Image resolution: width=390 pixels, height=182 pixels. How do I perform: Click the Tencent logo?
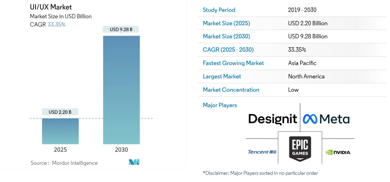point(262,152)
